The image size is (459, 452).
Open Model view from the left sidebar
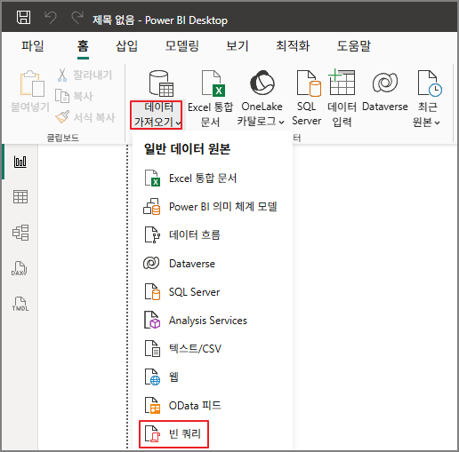(x=20, y=233)
